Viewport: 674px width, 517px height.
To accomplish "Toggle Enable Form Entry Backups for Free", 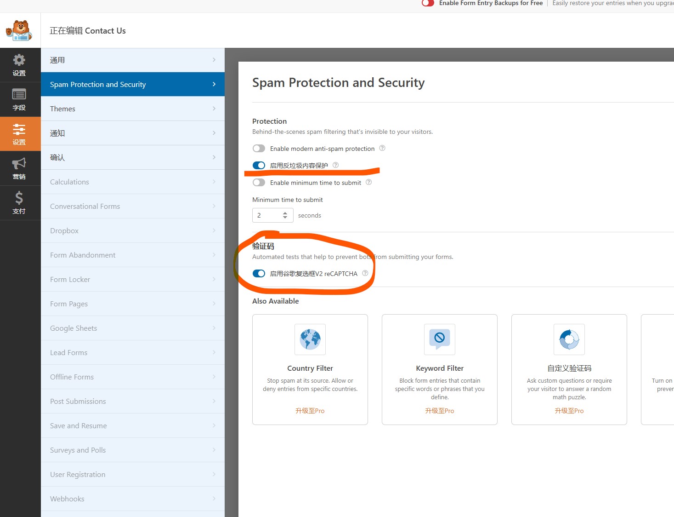I will pos(428,3).
